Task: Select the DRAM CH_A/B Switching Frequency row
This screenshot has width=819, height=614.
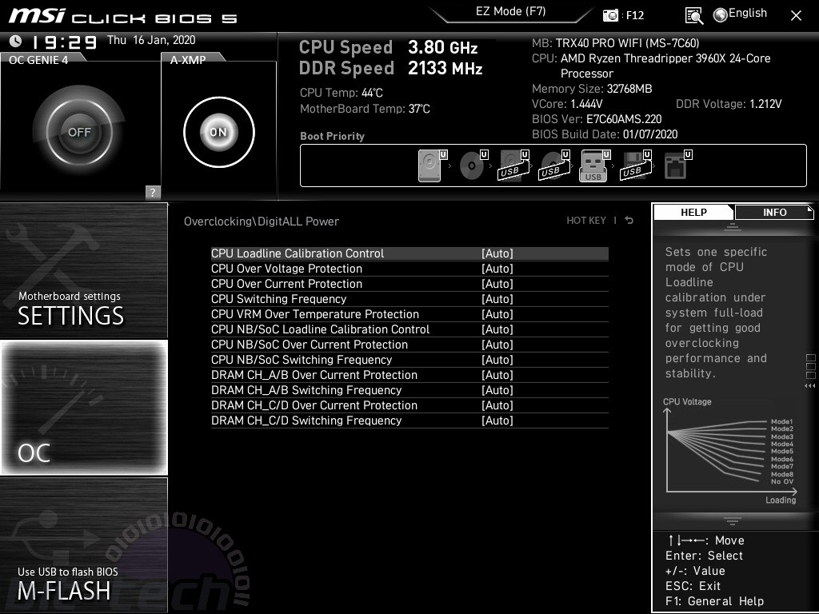Action: (x=409, y=390)
